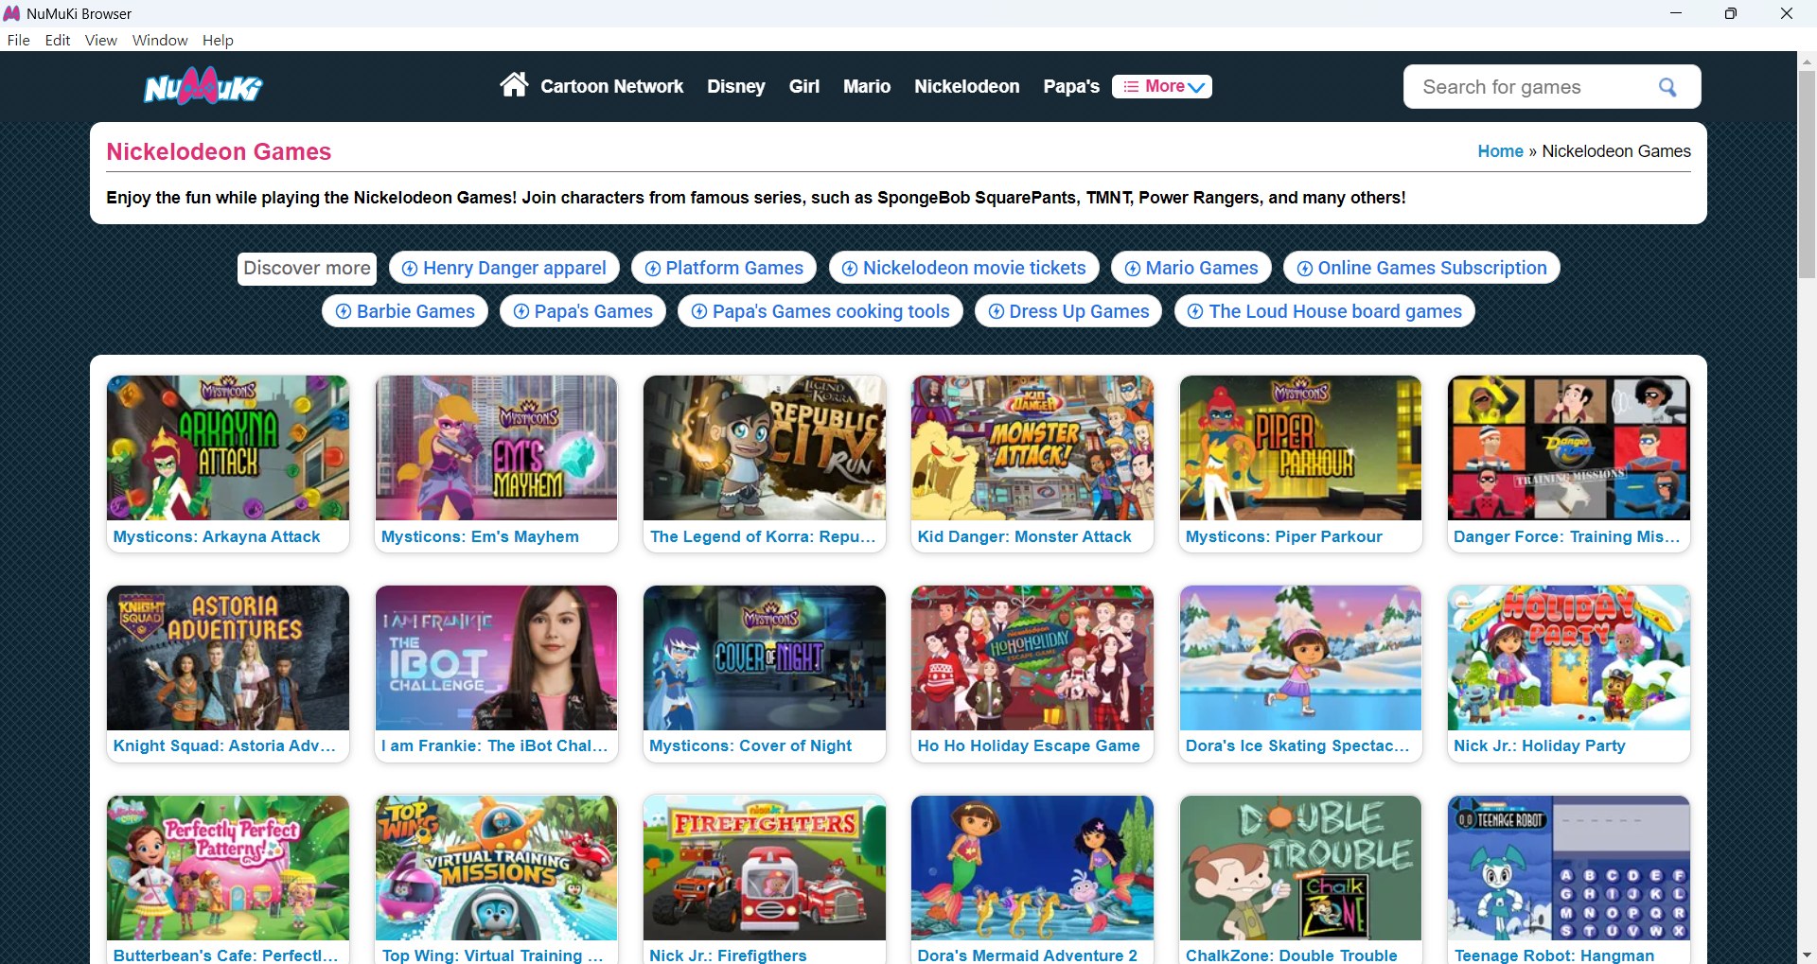Open the Cartoon Network category
The height and width of the screenshot is (964, 1817).
click(611, 86)
